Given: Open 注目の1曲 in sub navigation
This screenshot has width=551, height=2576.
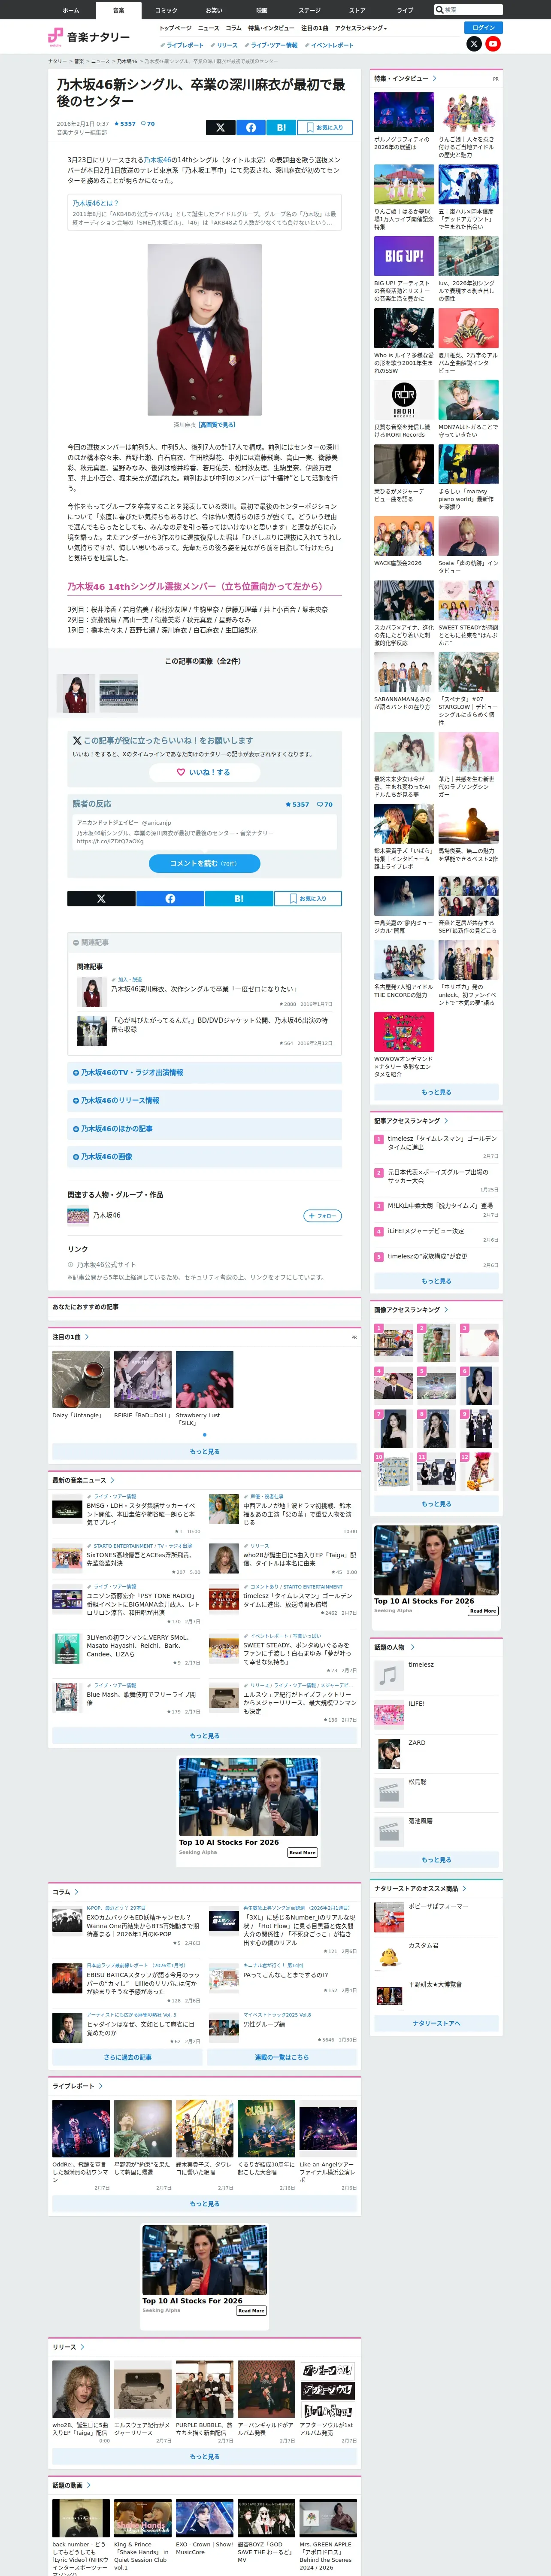Looking at the screenshot, I should click(x=314, y=28).
